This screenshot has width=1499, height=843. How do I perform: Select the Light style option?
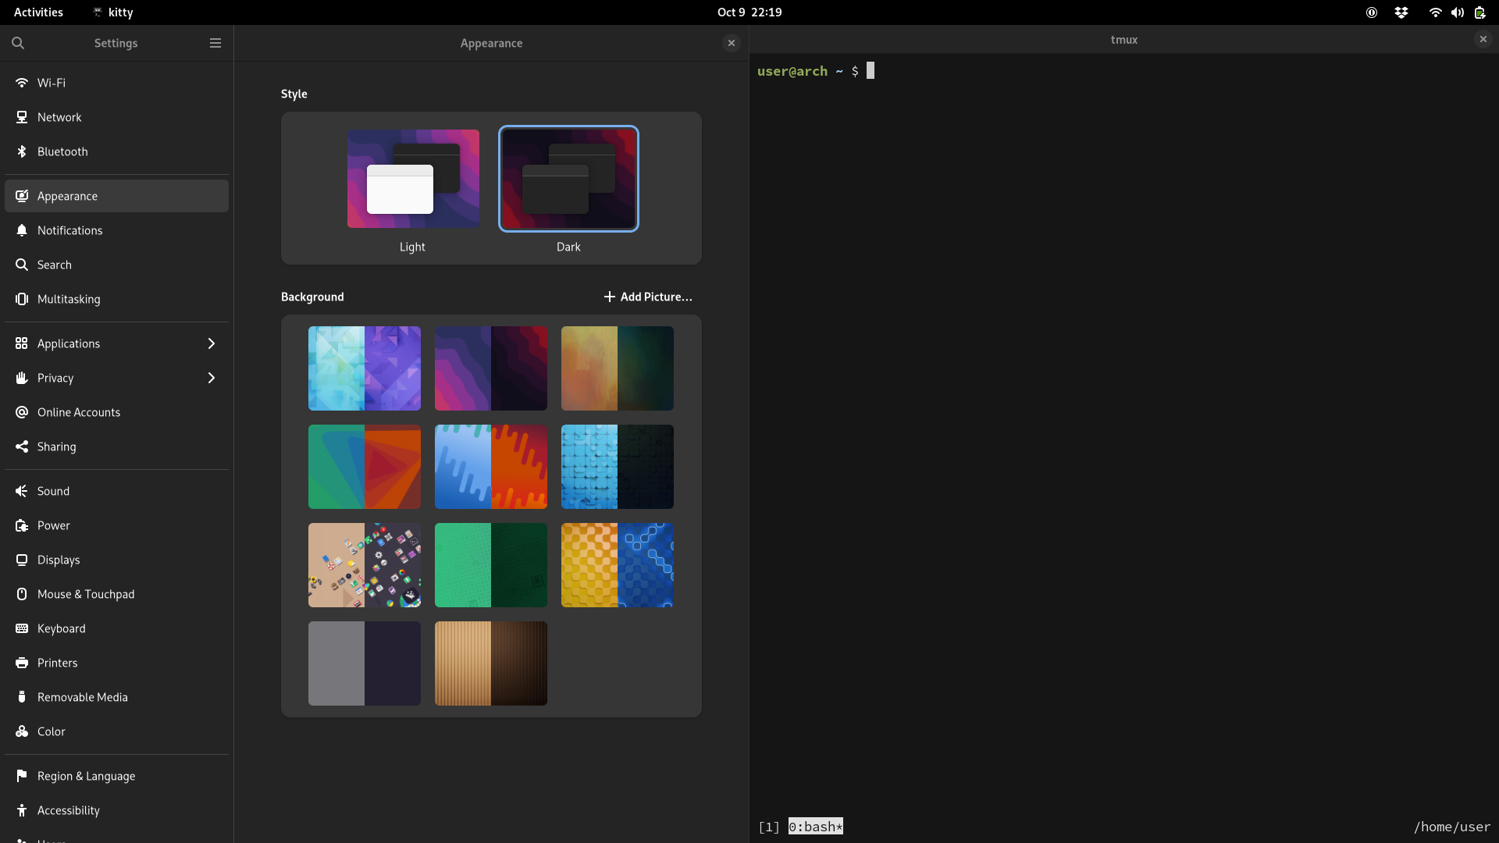[413, 179]
